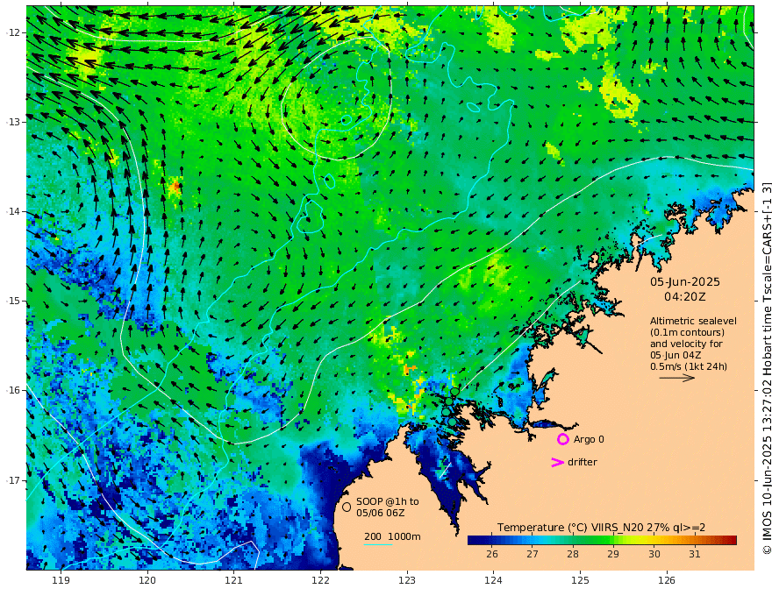The width and height of the screenshot is (772, 596).
Task: Click the 26 tick label on colorbar
Action: (492, 554)
